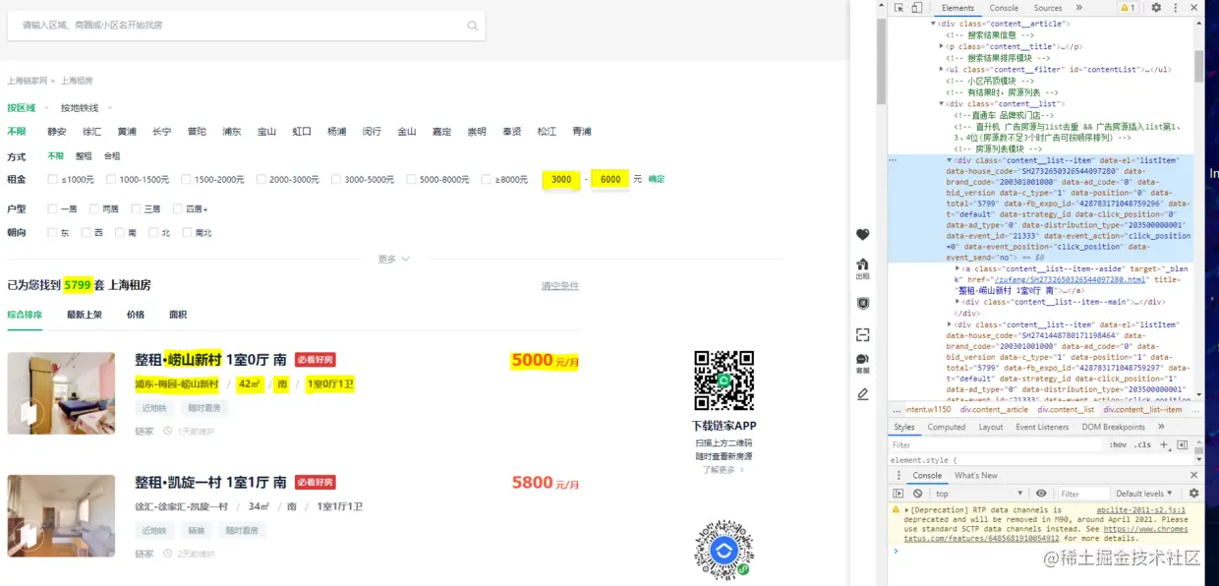This screenshot has width=1219, height=586.
Task: Show more DevTools tabs via double chevron
Action: click(1079, 8)
